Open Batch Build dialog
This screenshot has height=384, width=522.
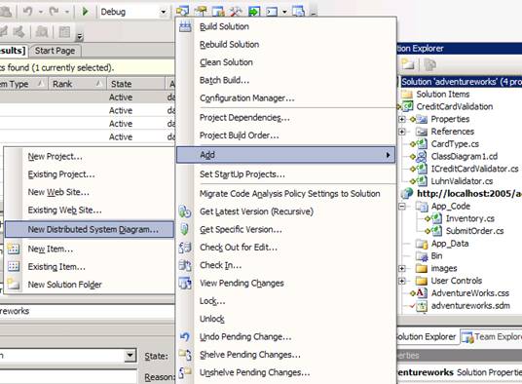[x=224, y=80]
